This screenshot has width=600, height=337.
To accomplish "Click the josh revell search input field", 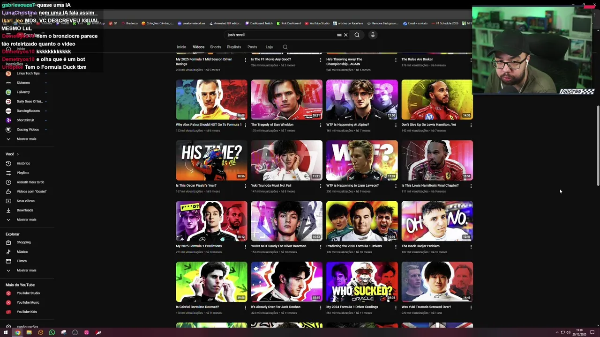I will pos(280,35).
